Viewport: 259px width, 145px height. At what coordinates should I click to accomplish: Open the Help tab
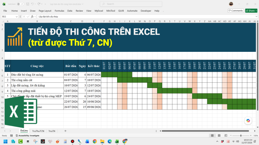click(x=157, y=11)
